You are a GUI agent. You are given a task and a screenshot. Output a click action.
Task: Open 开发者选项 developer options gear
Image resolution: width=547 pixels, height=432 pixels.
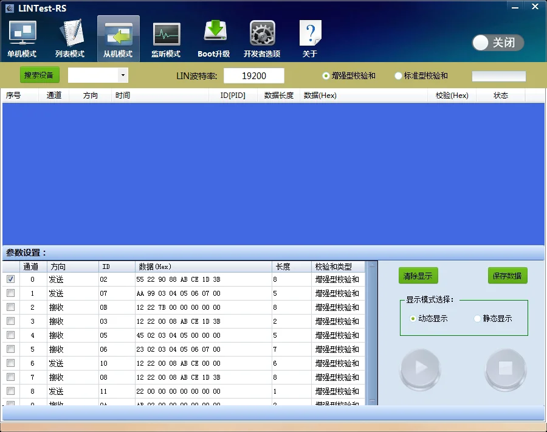coord(262,38)
